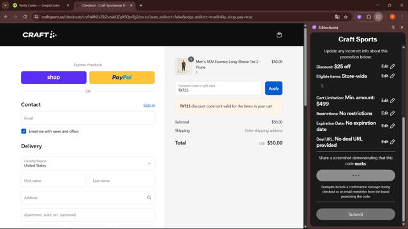408x229 pixels.
Task: Pay with the Shop express button
Action: (54, 78)
